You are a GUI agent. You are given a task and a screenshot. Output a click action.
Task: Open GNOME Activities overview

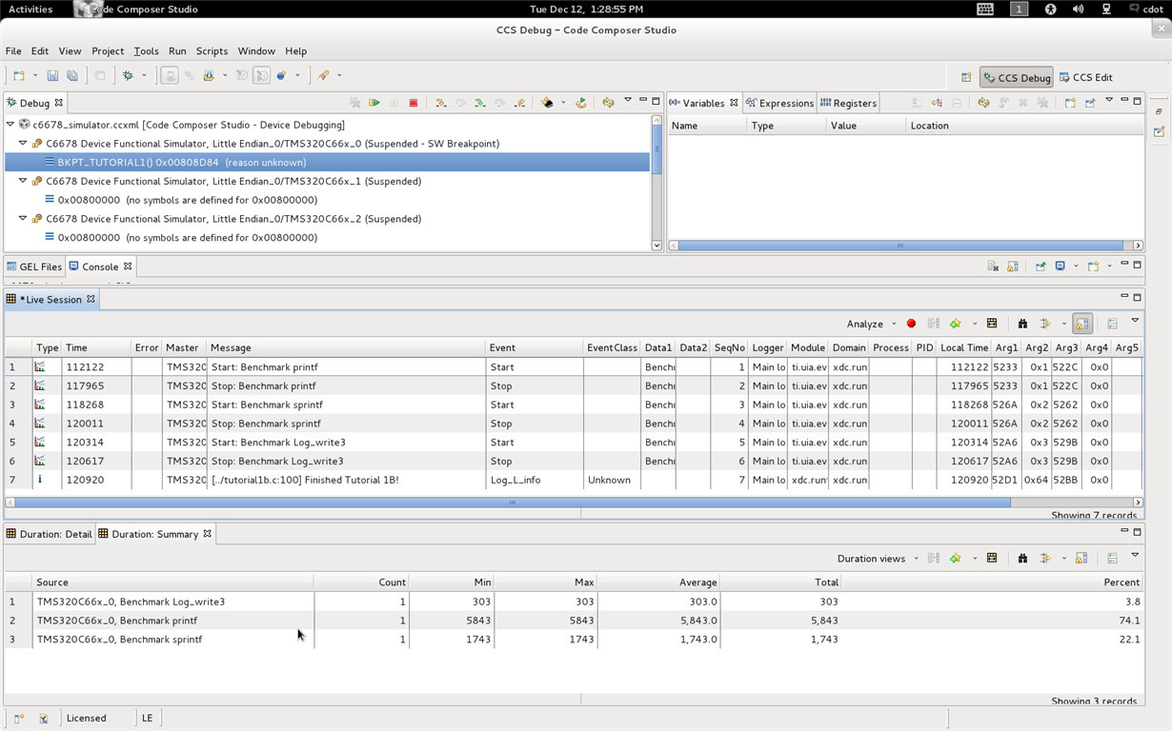[x=30, y=9]
